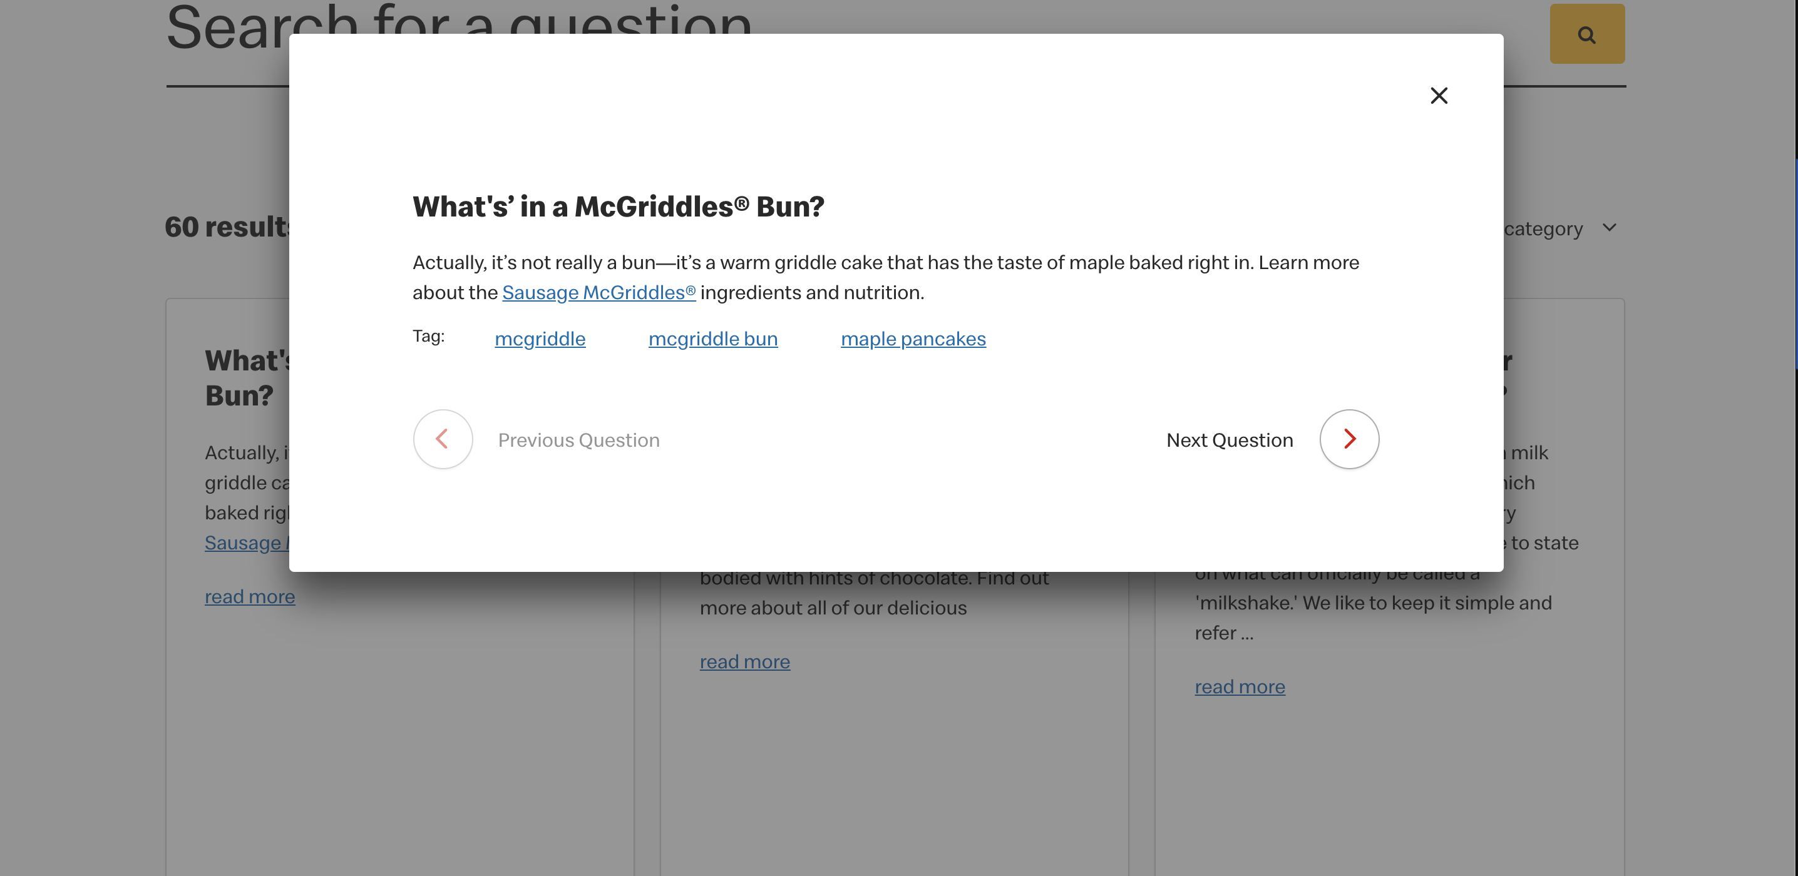This screenshot has width=1798, height=876.
Task: Go to the previous question arrow
Action: (443, 439)
